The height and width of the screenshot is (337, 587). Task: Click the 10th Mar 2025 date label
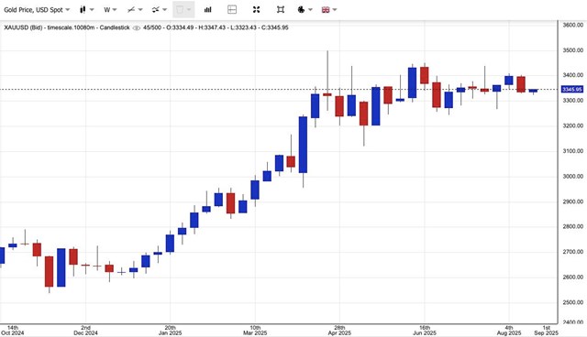pos(255,331)
